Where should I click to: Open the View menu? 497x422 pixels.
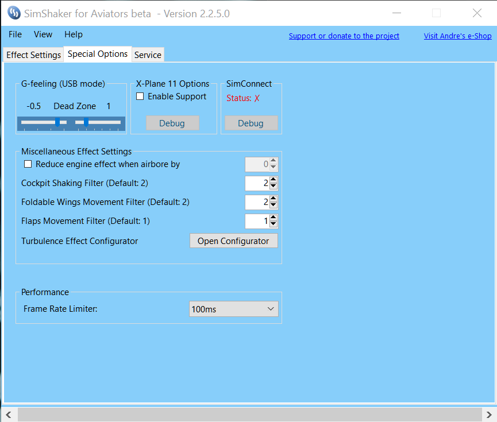[x=43, y=34]
